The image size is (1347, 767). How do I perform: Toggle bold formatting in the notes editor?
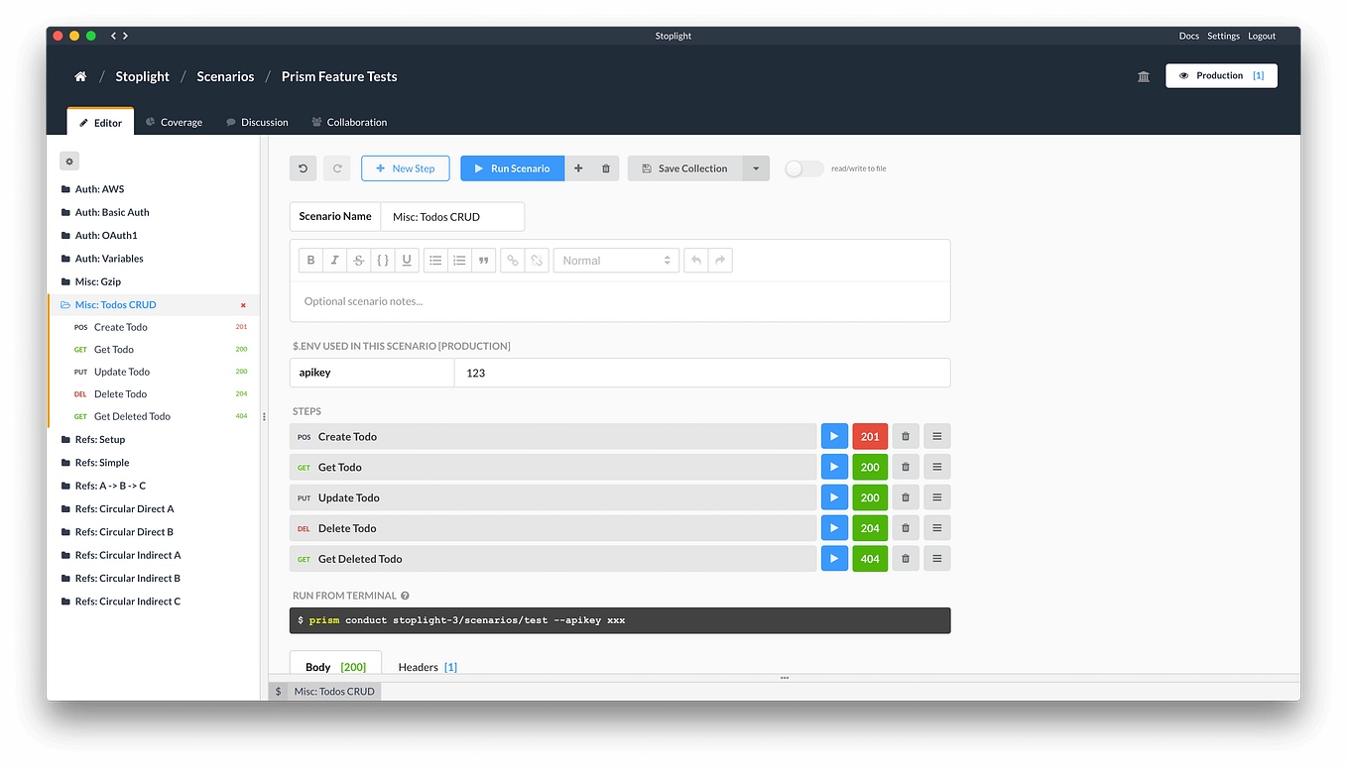coord(310,260)
